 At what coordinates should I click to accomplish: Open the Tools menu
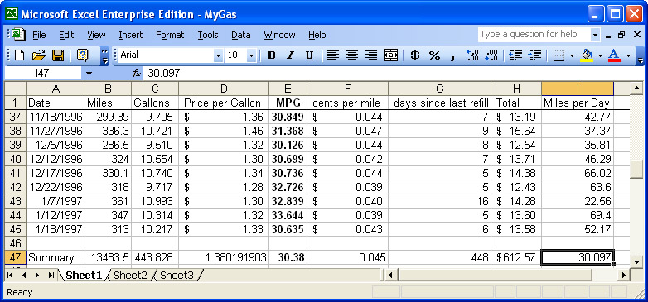click(208, 35)
